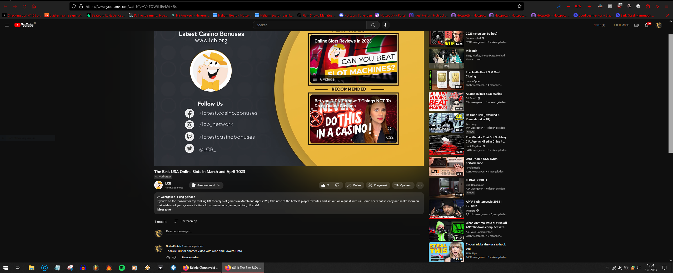
Task: Like the video with thumbs up
Action: click(325, 185)
